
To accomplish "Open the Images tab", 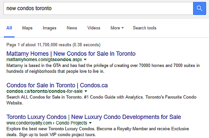I will (x=50, y=28).
